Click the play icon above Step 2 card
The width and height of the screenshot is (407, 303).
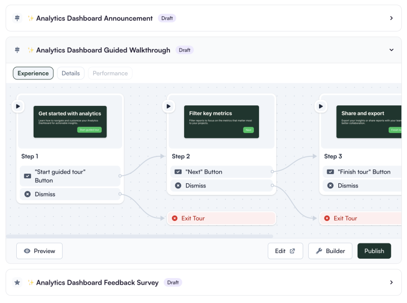pos(168,106)
